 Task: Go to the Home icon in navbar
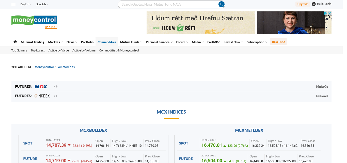click(x=15, y=42)
